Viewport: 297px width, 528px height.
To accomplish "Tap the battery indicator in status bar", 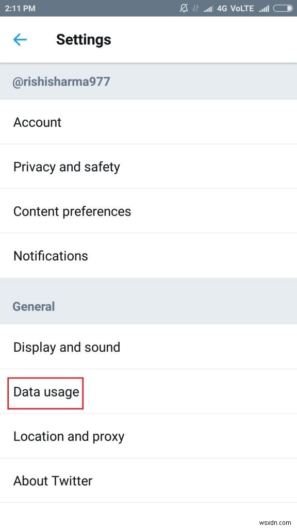I will [x=282, y=8].
